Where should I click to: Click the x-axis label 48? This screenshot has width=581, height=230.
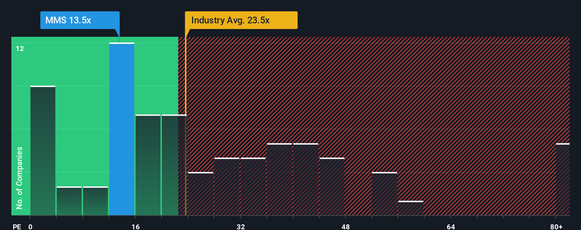[345, 226]
